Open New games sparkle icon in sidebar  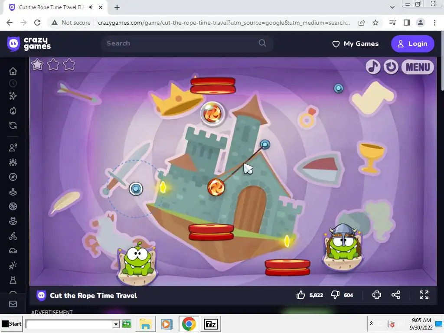tap(13, 96)
